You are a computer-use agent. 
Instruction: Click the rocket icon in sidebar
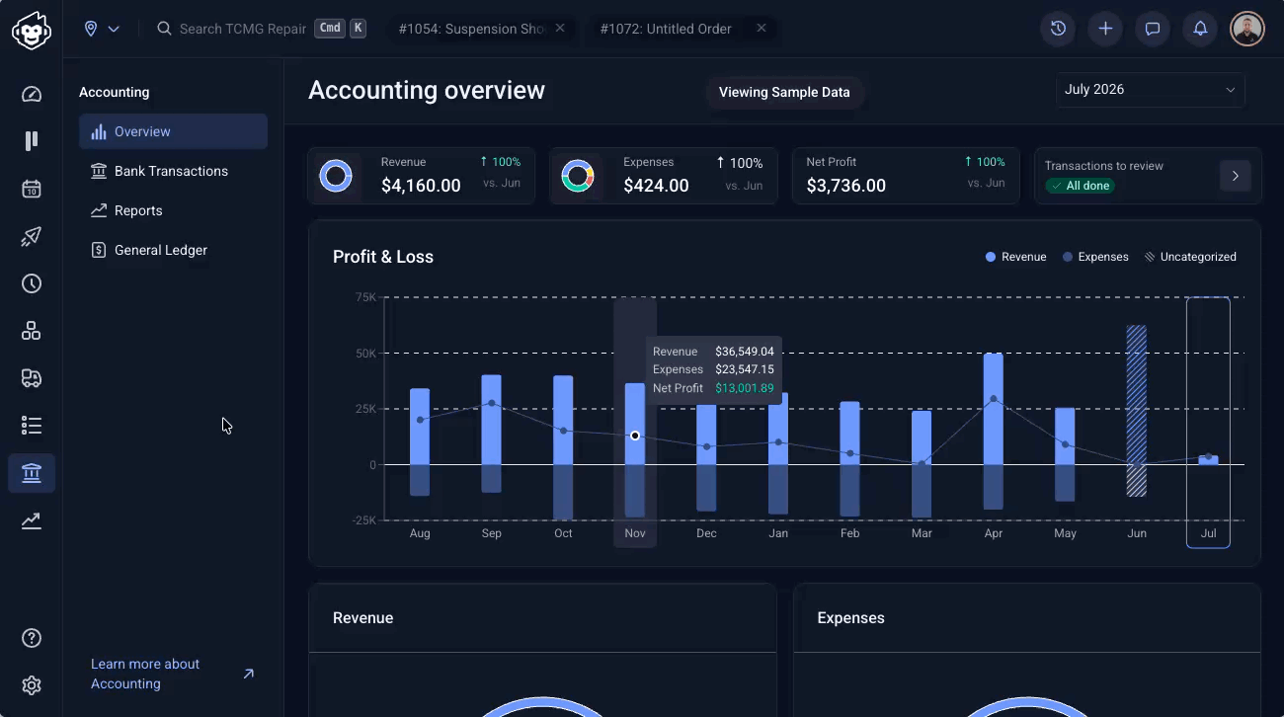(32, 236)
